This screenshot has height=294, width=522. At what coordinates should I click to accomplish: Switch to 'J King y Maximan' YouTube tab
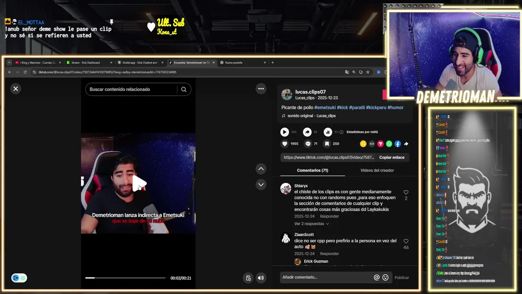(x=38, y=62)
